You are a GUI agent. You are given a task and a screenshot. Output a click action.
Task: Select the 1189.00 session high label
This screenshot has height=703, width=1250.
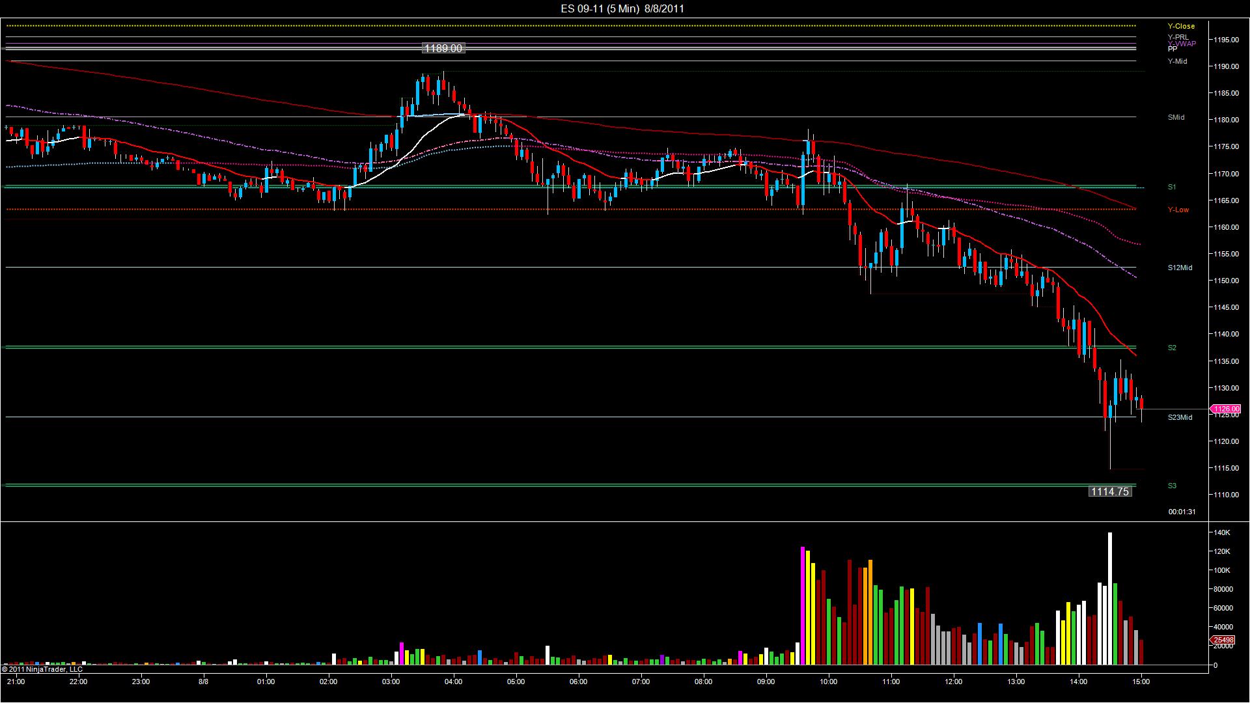point(443,48)
